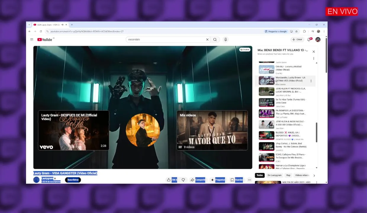Select the Rap filter chip
This screenshot has width=367, height=213.
(x=288, y=175)
